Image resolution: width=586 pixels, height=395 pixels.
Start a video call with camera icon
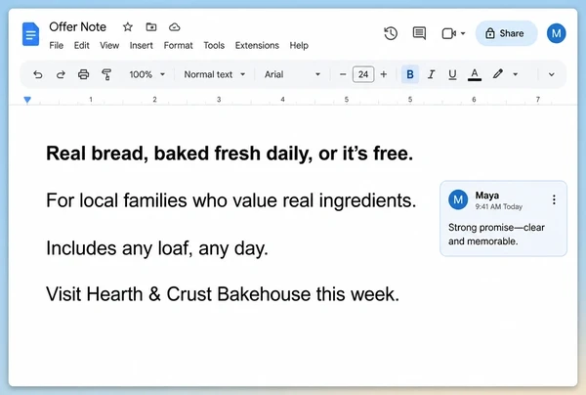pos(449,33)
